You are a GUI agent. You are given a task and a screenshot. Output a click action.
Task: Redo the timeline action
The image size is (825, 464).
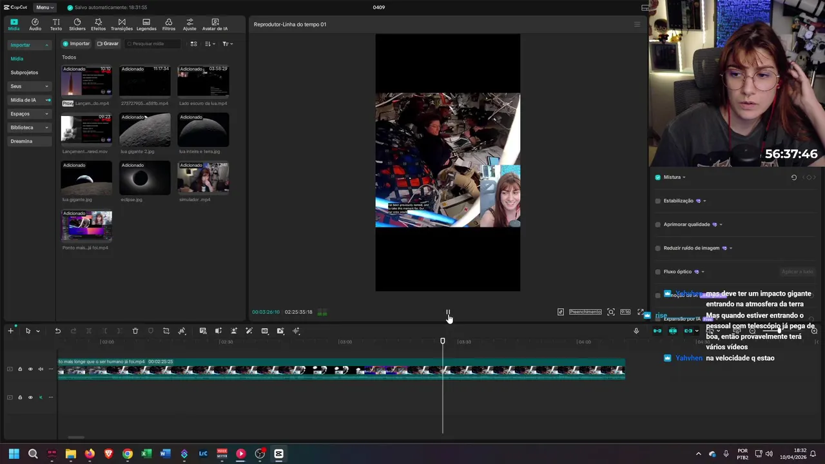73,331
